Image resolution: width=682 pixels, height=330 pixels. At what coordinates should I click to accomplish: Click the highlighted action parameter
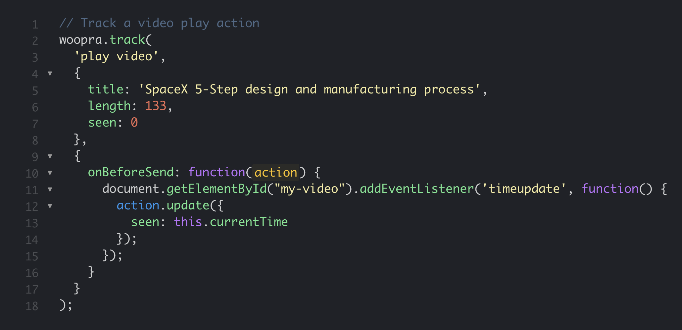[x=276, y=172]
